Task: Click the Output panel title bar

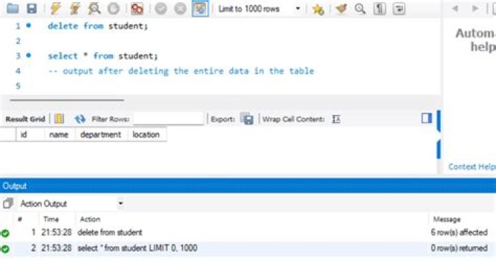Action: (x=248, y=186)
